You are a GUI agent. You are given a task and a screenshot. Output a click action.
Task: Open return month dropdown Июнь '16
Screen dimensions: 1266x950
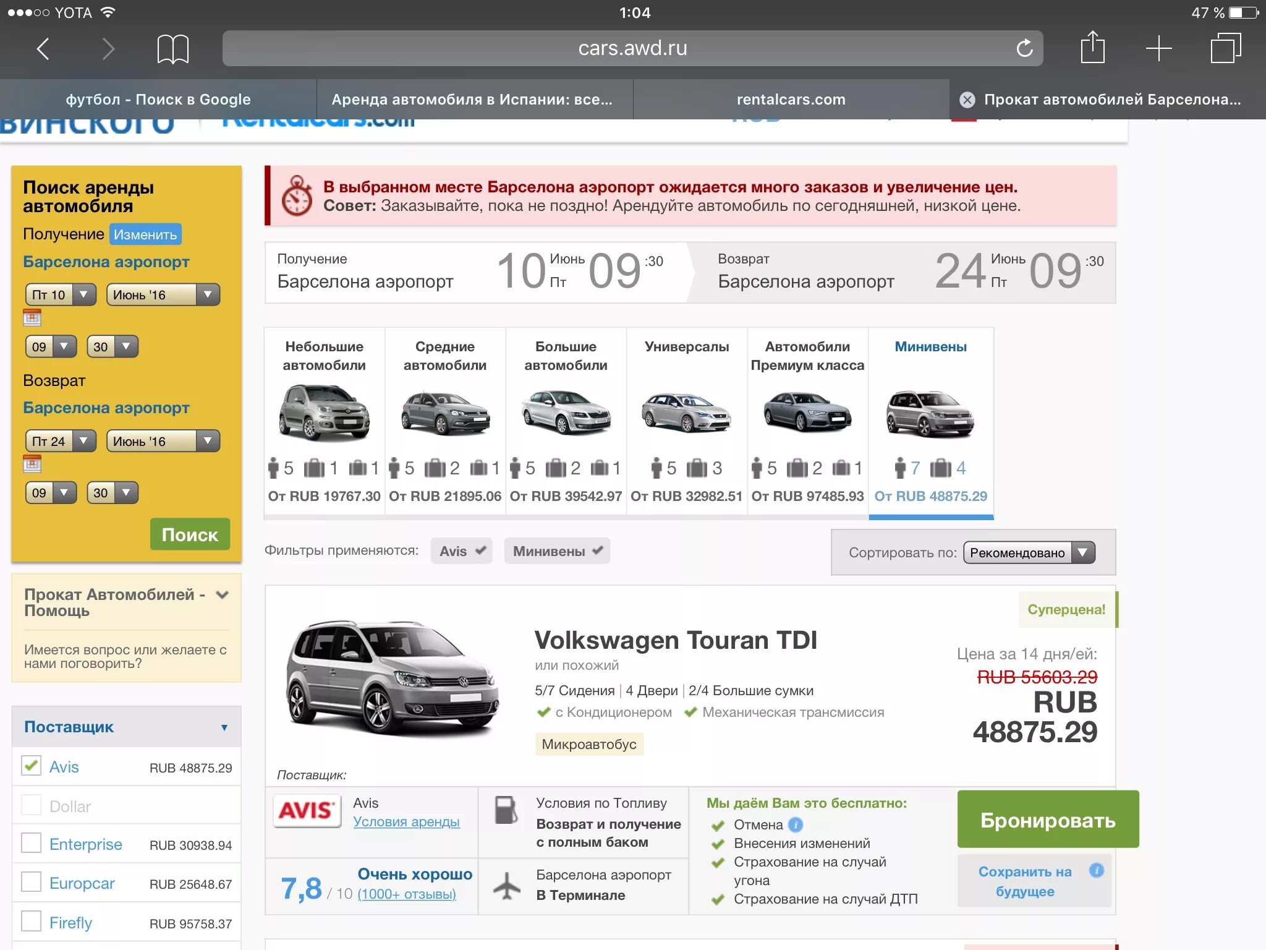pyautogui.click(x=163, y=441)
